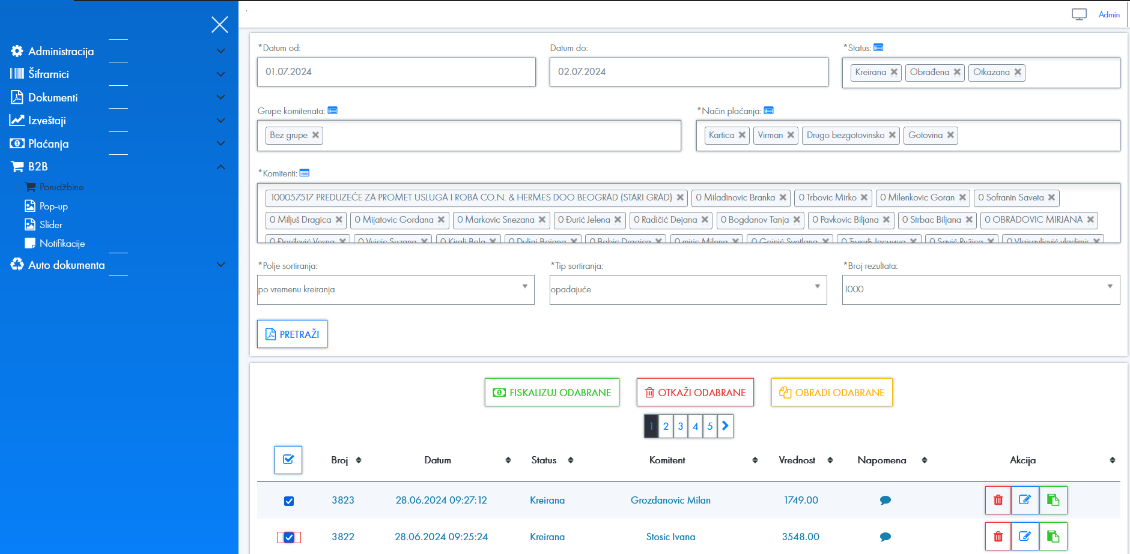
Task: Open the Grupe komitenata list icon
Action: click(x=332, y=110)
